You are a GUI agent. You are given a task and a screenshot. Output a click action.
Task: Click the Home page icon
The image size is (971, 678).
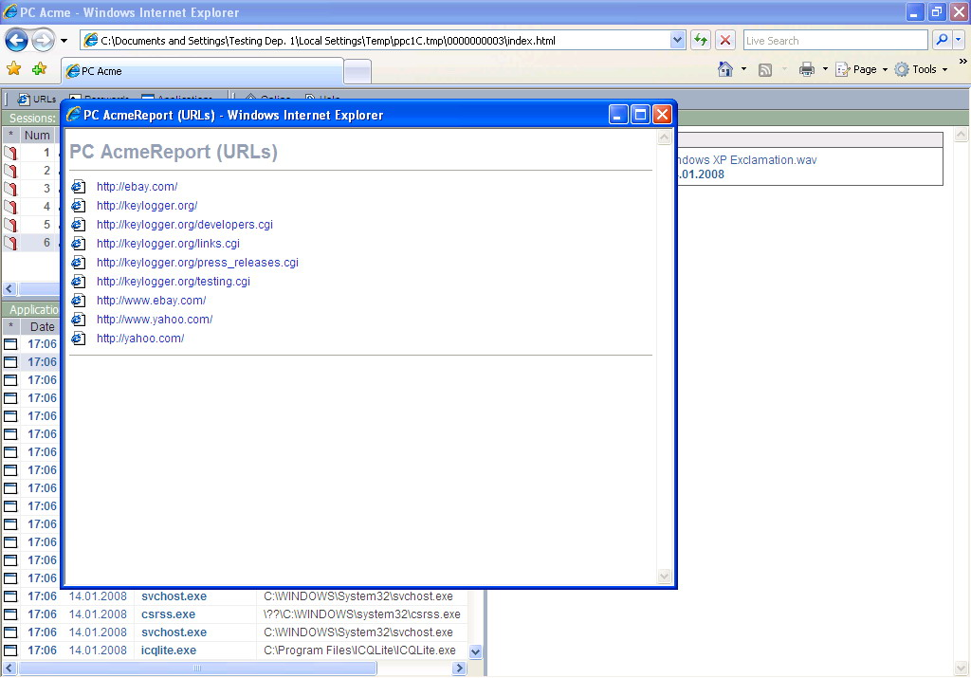click(x=725, y=69)
